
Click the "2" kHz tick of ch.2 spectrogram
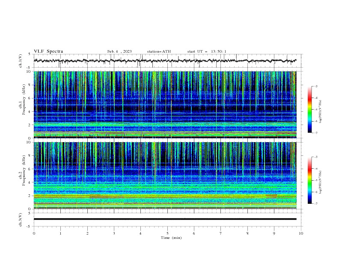[30, 196]
